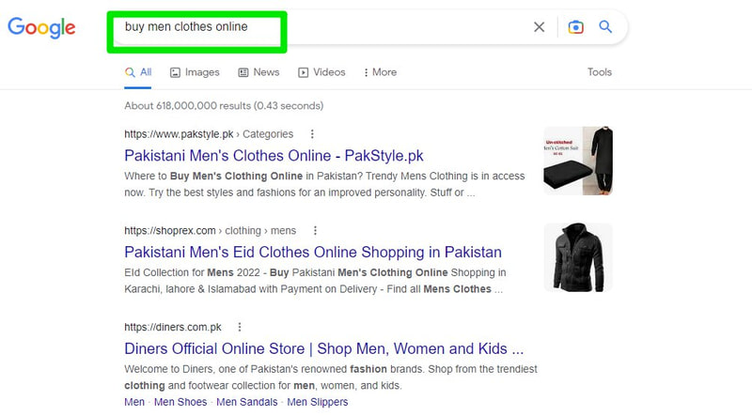Open Pakistani Men's Eid Clothes Online Shopping link
The image size is (752, 416).
[x=313, y=252]
